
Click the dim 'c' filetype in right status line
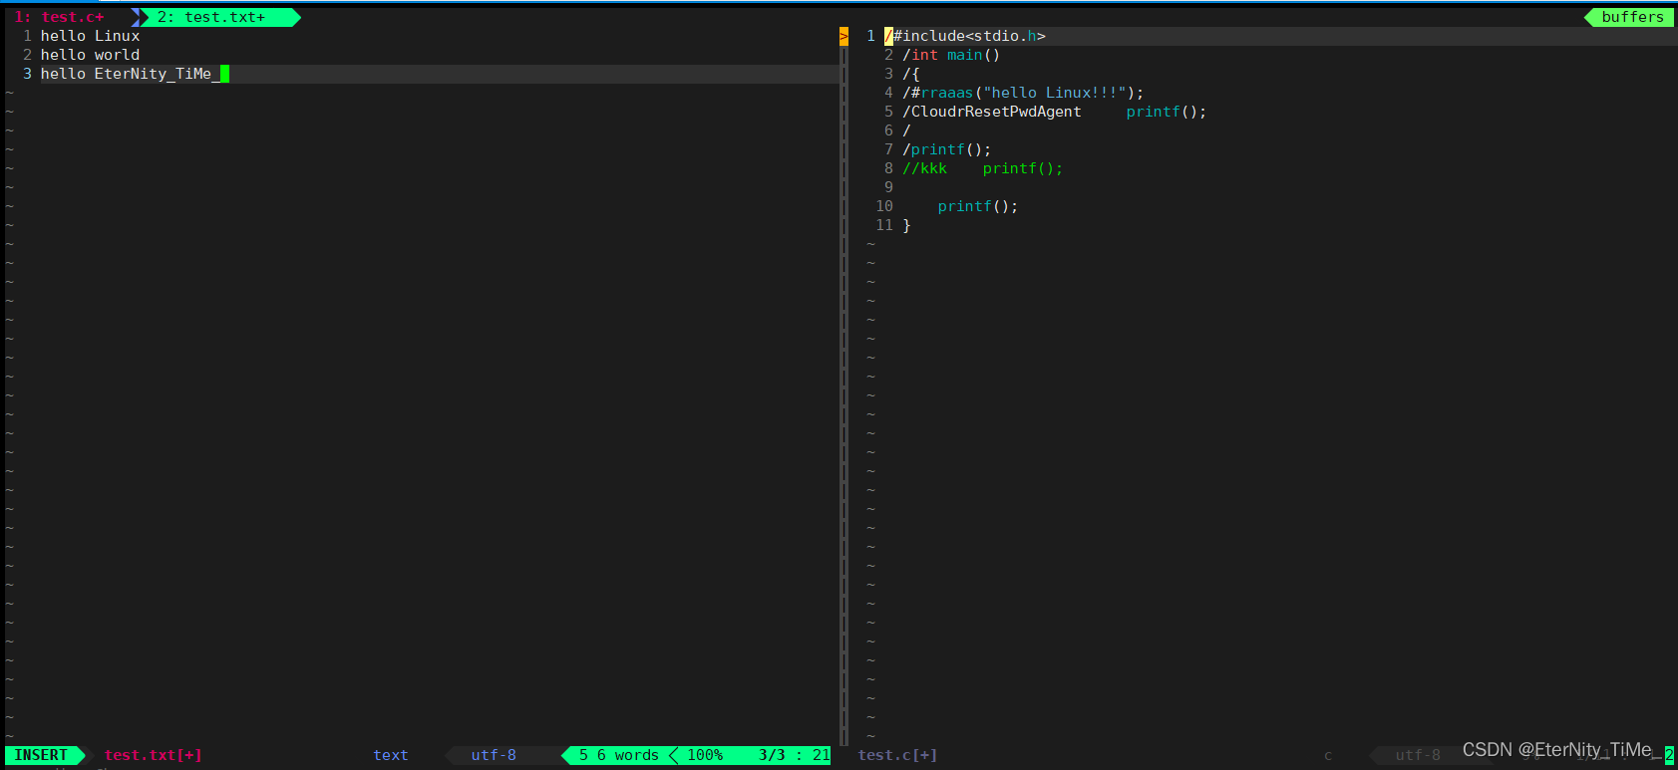tap(1328, 755)
